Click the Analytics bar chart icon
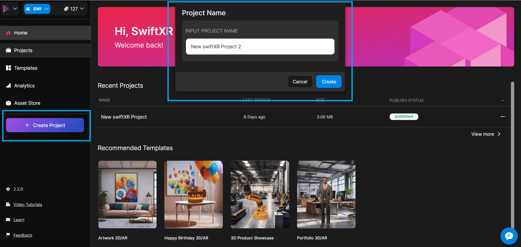Screen dimensions: 521x247 tap(8, 86)
